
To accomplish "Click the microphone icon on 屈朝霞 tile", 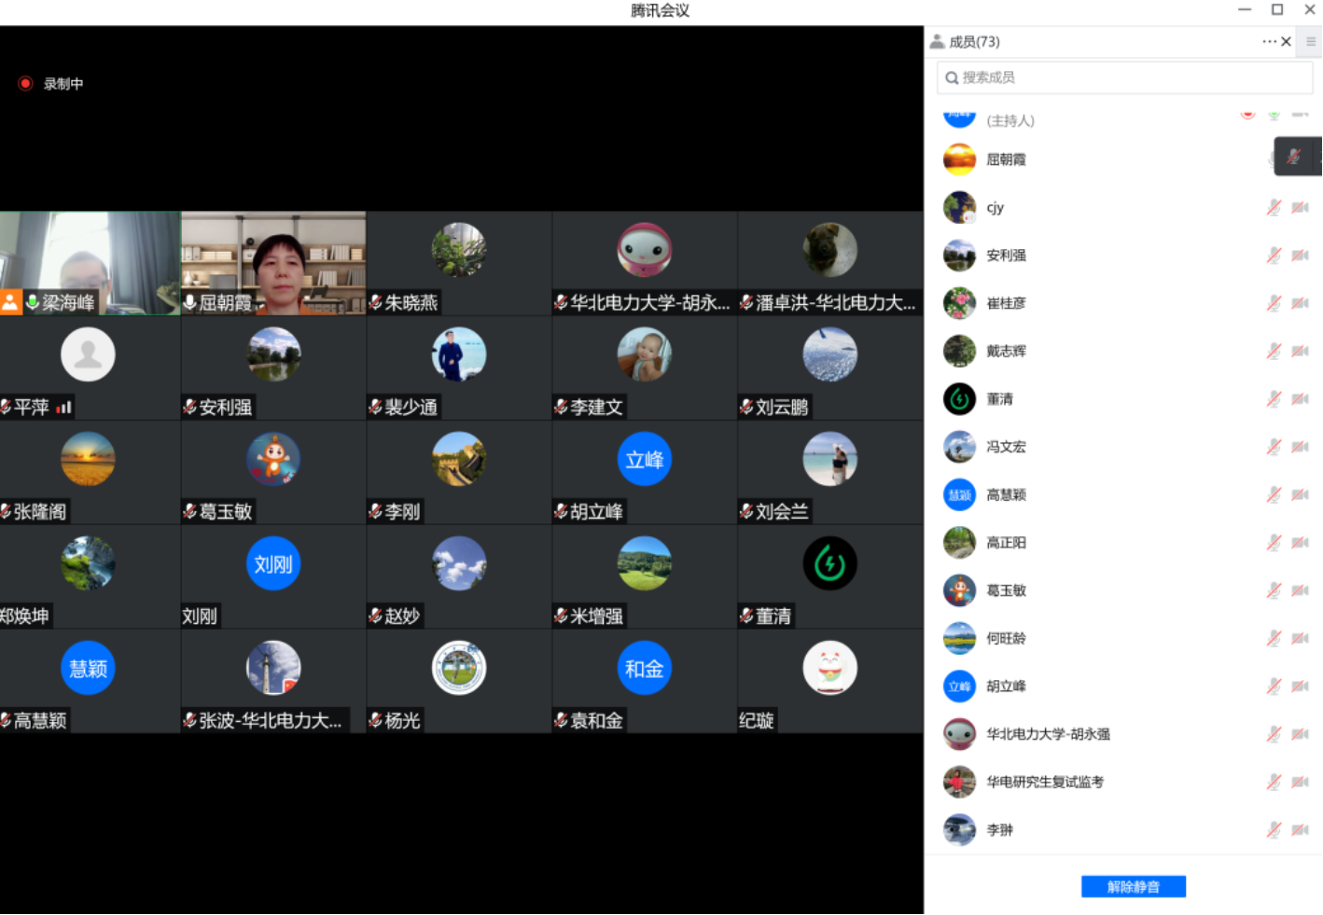I will (189, 302).
